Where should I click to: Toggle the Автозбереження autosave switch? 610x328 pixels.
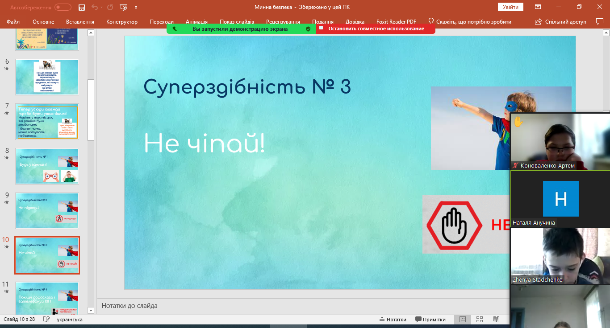[x=63, y=7]
